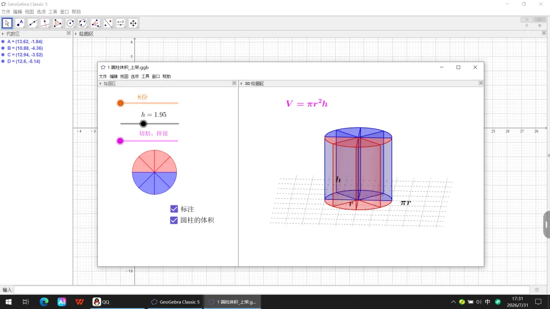Toggle the 中 input method indicator
550x309 pixels.
487,302
